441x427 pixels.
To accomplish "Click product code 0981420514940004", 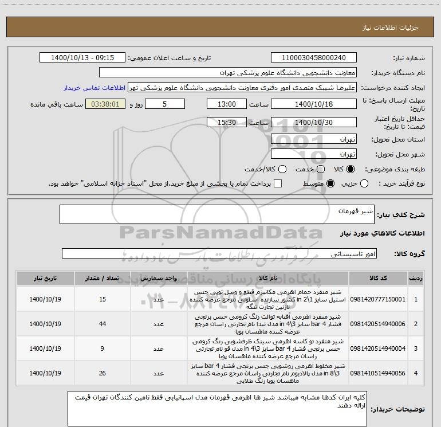I will [378, 348].
